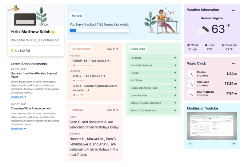Click the Humidity 77% value
This screenshot has width=248, height=167.
[x=209, y=49]
